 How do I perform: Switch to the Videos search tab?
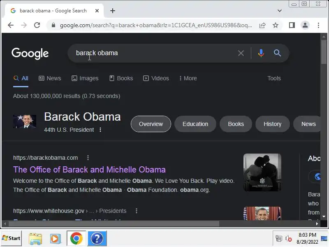(x=156, y=78)
